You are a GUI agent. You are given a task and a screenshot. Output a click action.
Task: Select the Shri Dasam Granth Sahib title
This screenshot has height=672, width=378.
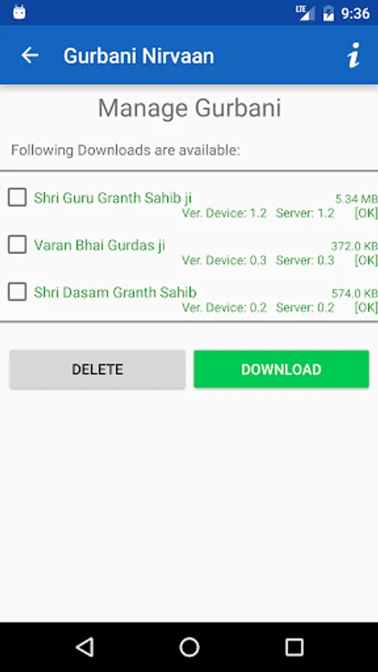(x=115, y=292)
